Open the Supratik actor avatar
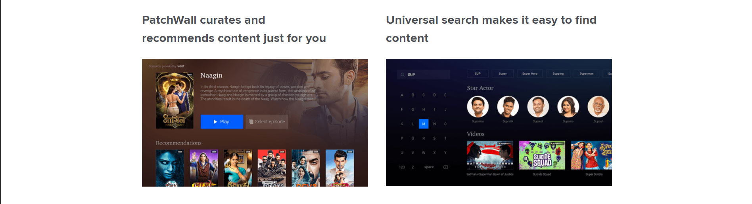Image resolution: width=752 pixels, height=204 pixels. (508, 106)
